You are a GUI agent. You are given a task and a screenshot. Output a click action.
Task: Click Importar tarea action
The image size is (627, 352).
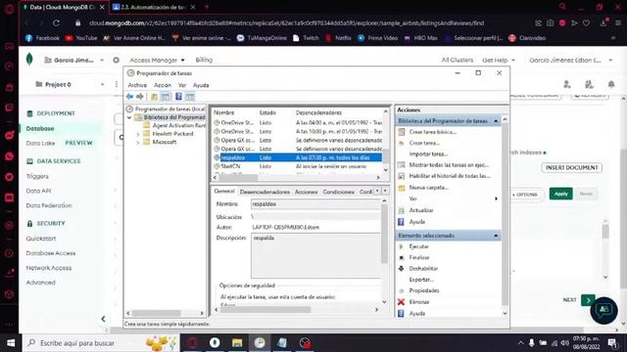pyautogui.click(x=428, y=154)
